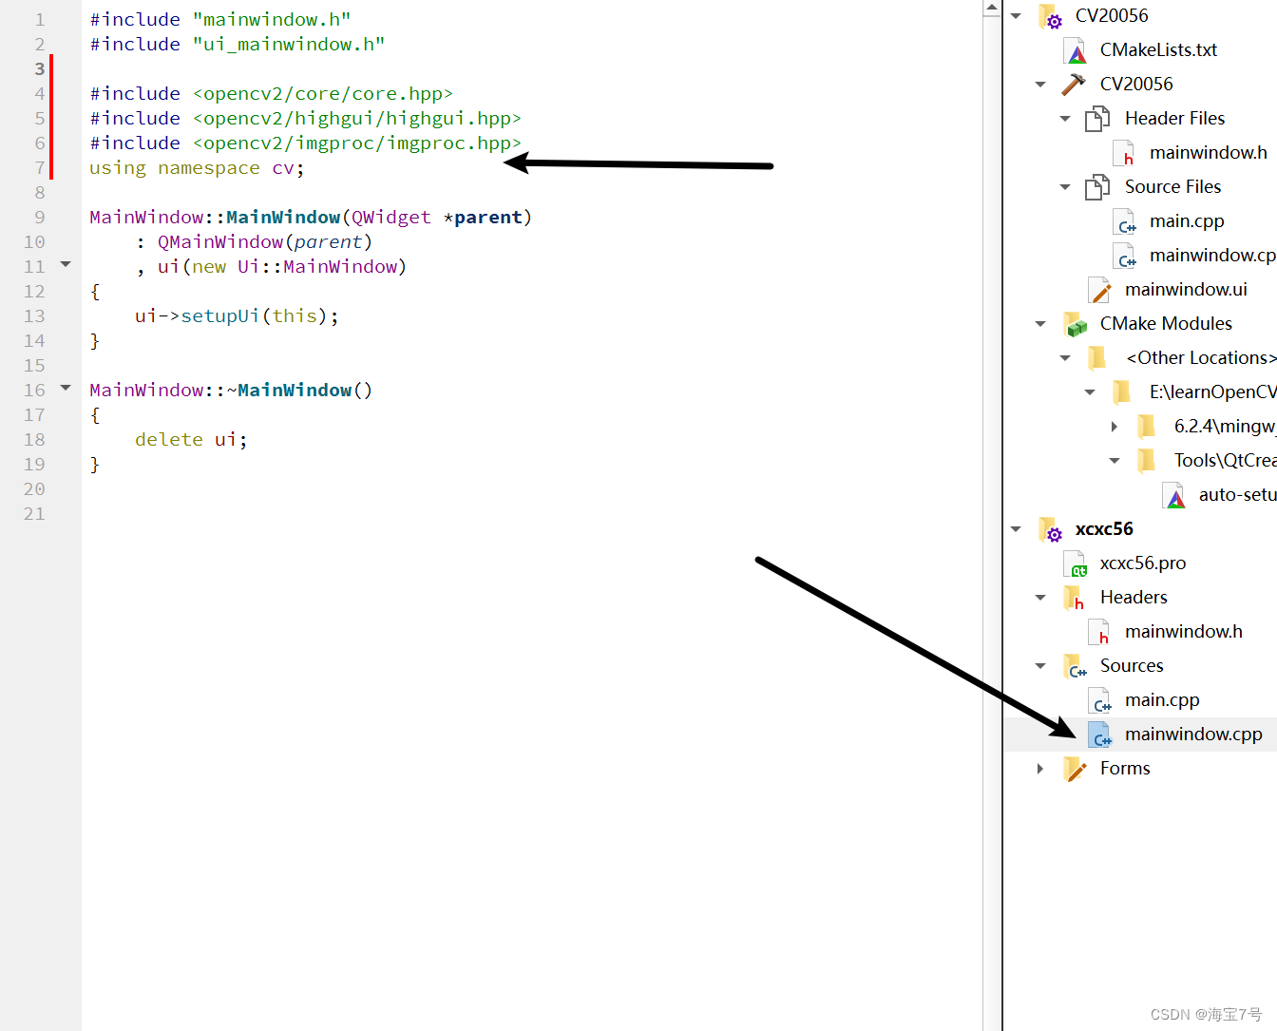Click the MainWindow constructor definition on line 9
This screenshot has width=1277, height=1031.
tap(311, 218)
